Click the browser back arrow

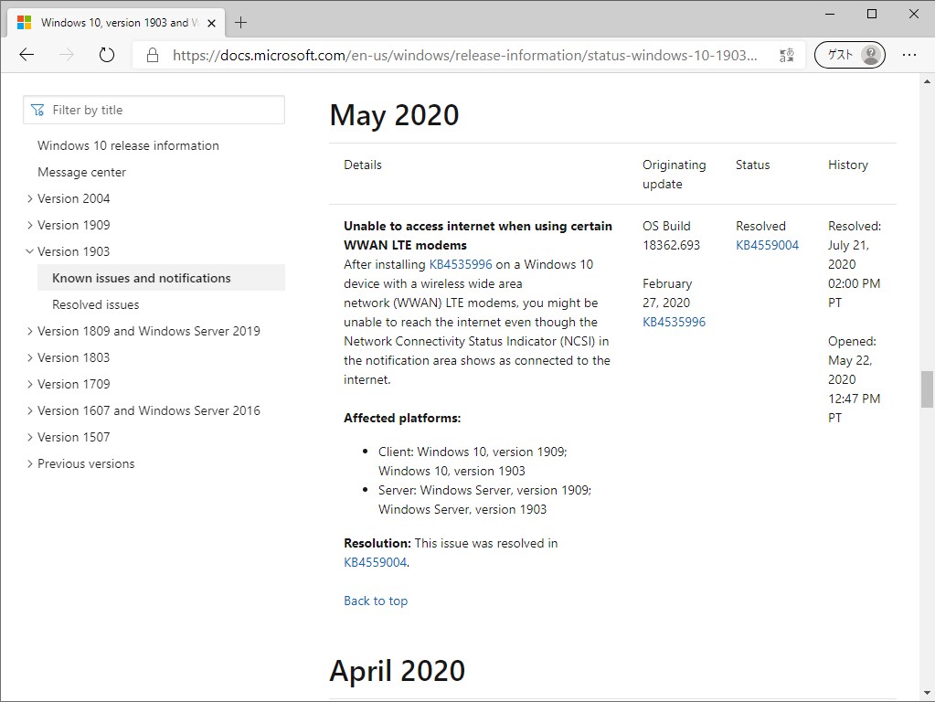tap(27, 55)
